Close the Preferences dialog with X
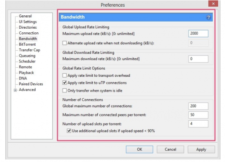The height and width of the screenshot is (162, 225). click(x=213, y=4)
